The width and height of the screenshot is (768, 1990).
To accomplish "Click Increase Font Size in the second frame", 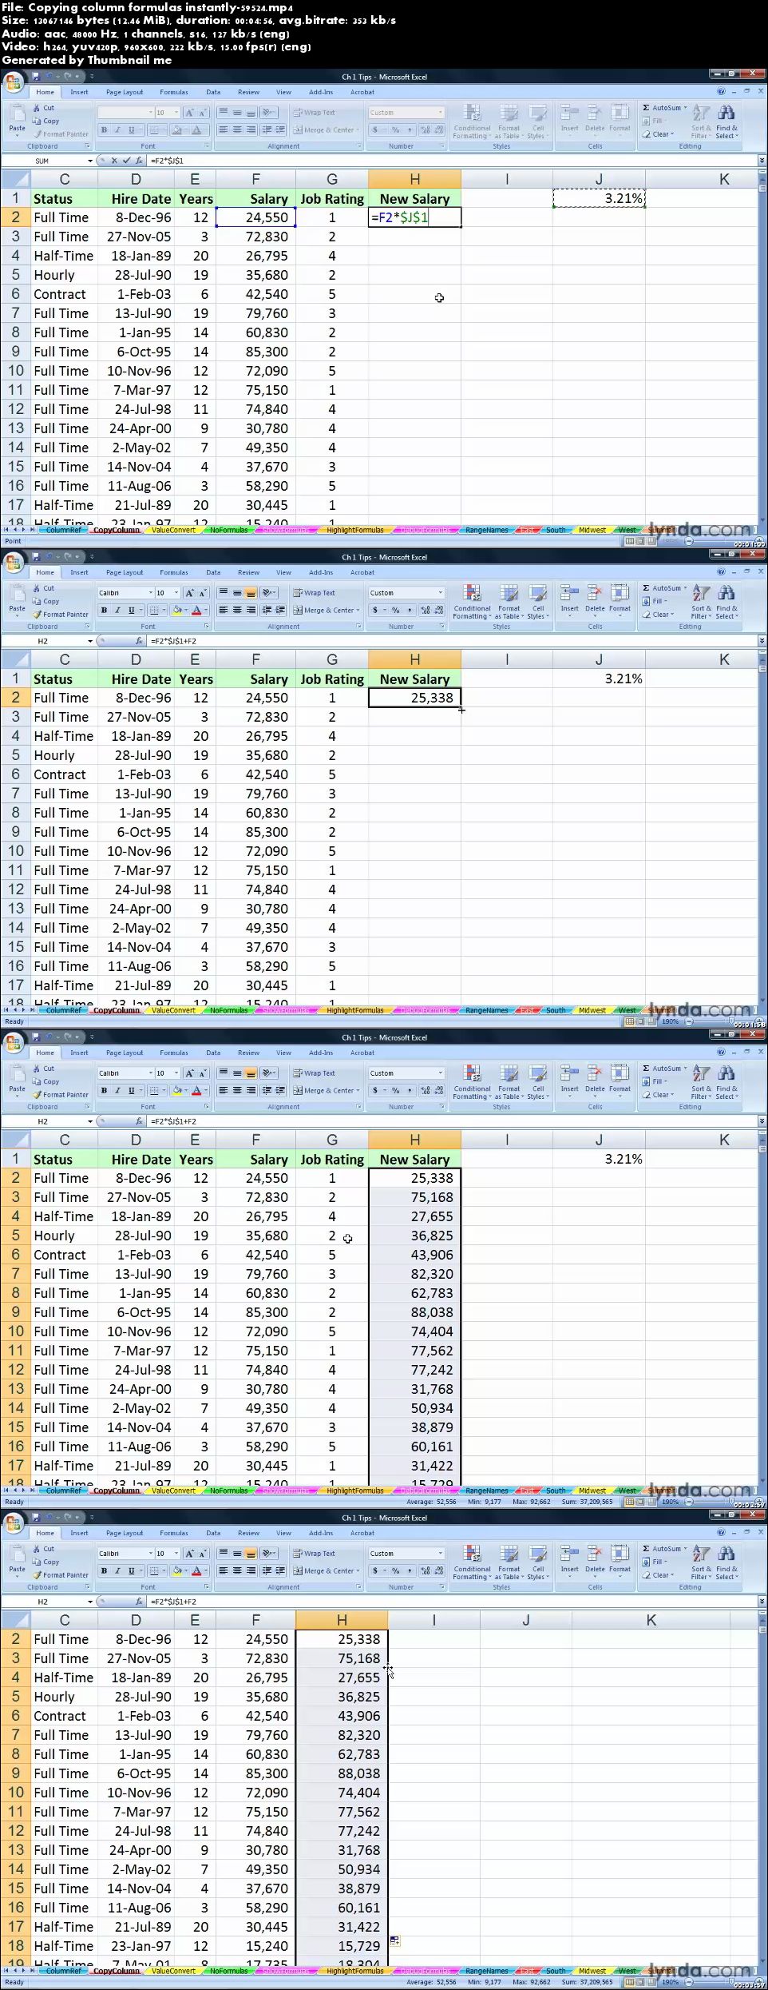I will pyautogui.click(x=189, y=593).
